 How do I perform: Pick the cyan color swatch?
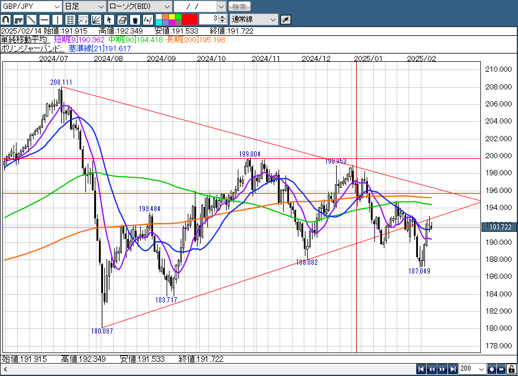pyautogui.click(x=159, y=22)
